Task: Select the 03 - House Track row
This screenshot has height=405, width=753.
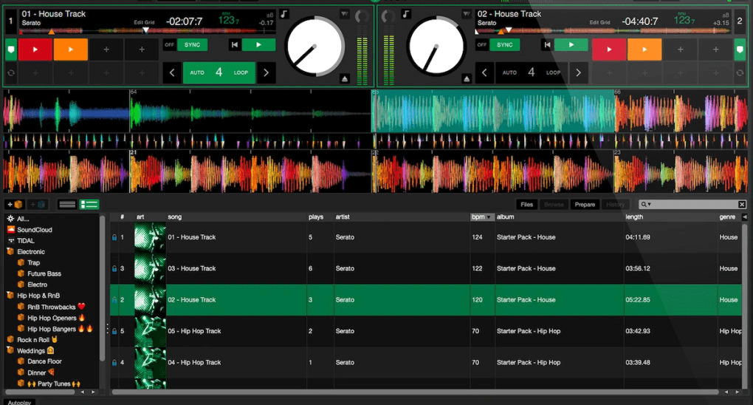Action: click(427, 268)
